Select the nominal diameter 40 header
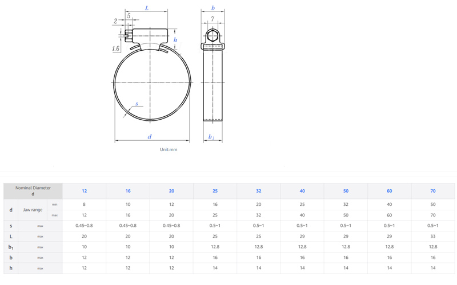The image size is (457, 285). [x=302, y=191]
